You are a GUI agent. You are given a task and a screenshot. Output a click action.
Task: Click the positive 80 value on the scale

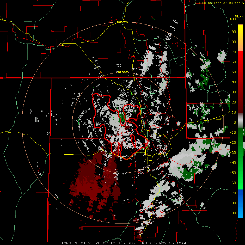point(234,42)
